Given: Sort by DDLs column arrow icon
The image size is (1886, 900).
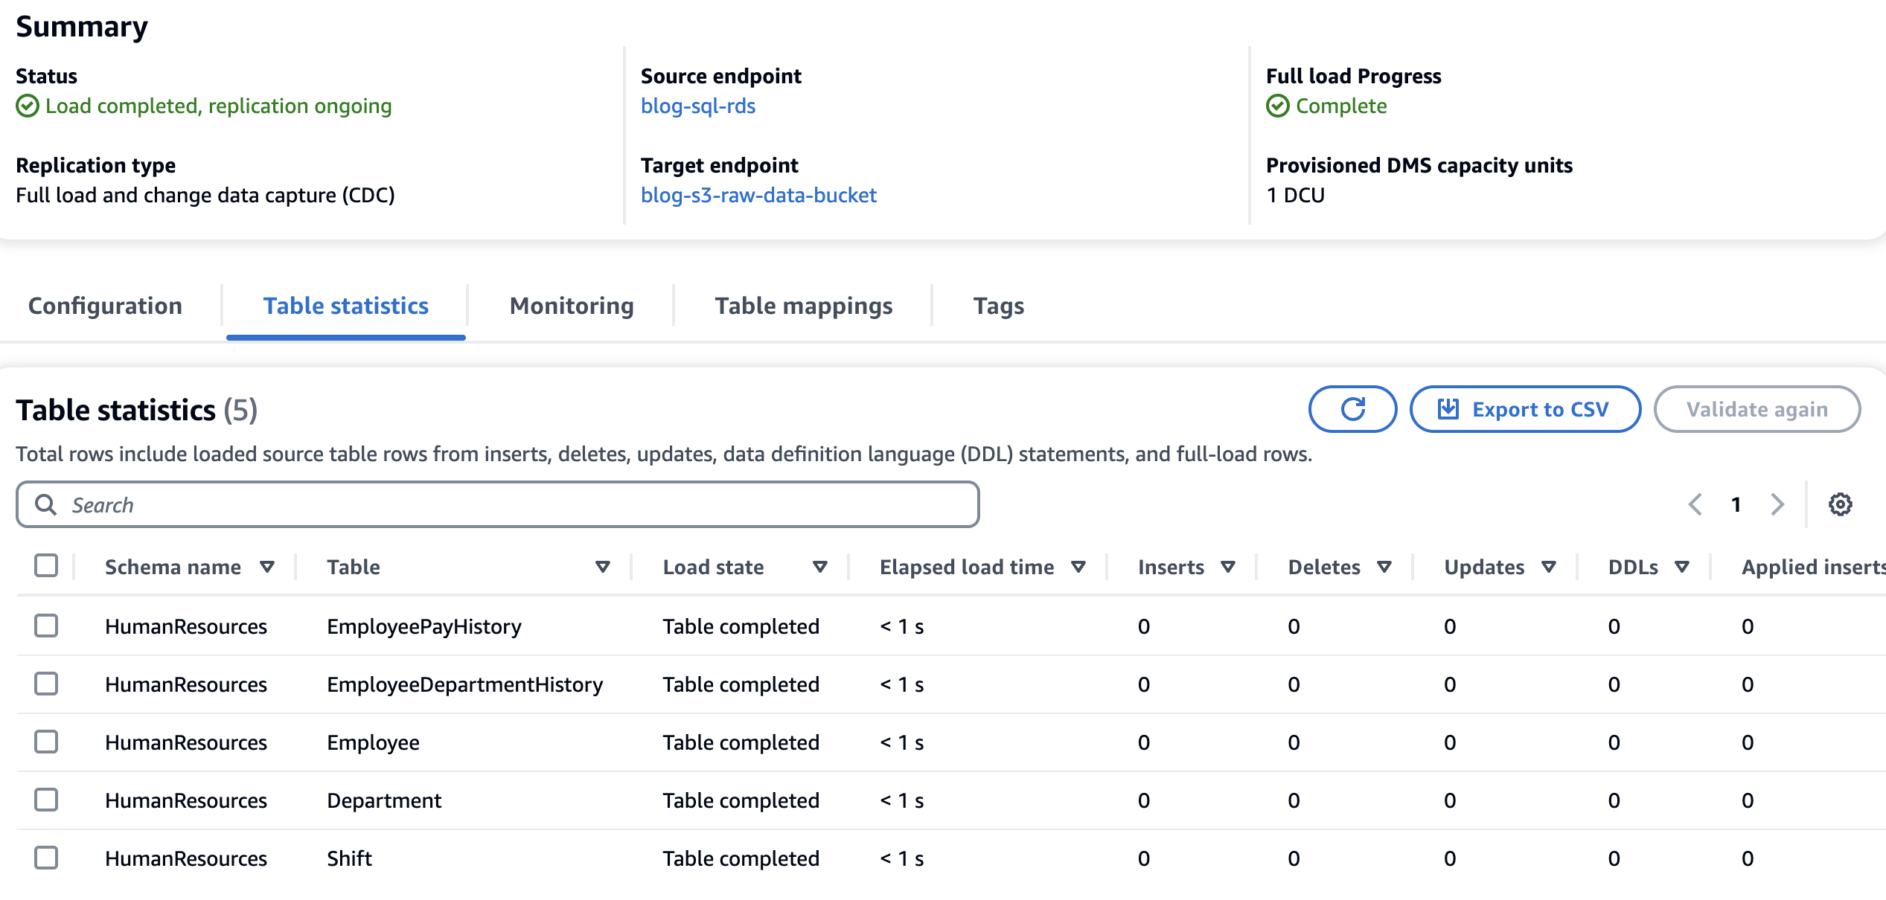Looking at the screenshot, I should 1682,567.
